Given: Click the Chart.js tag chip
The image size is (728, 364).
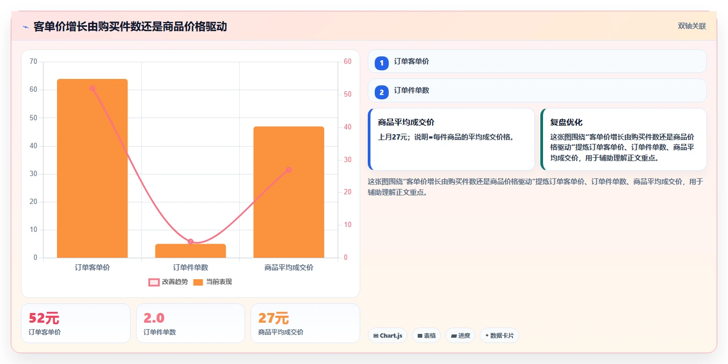Looking at the screenshot, I should pos(388,336).
